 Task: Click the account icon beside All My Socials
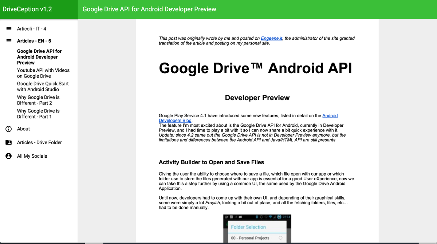[8, 156]
